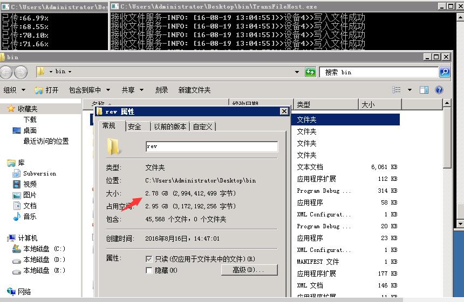Click the favorites star icon in sidebar
The width and height of the screenshot is (464, 302).
(11, 109)
